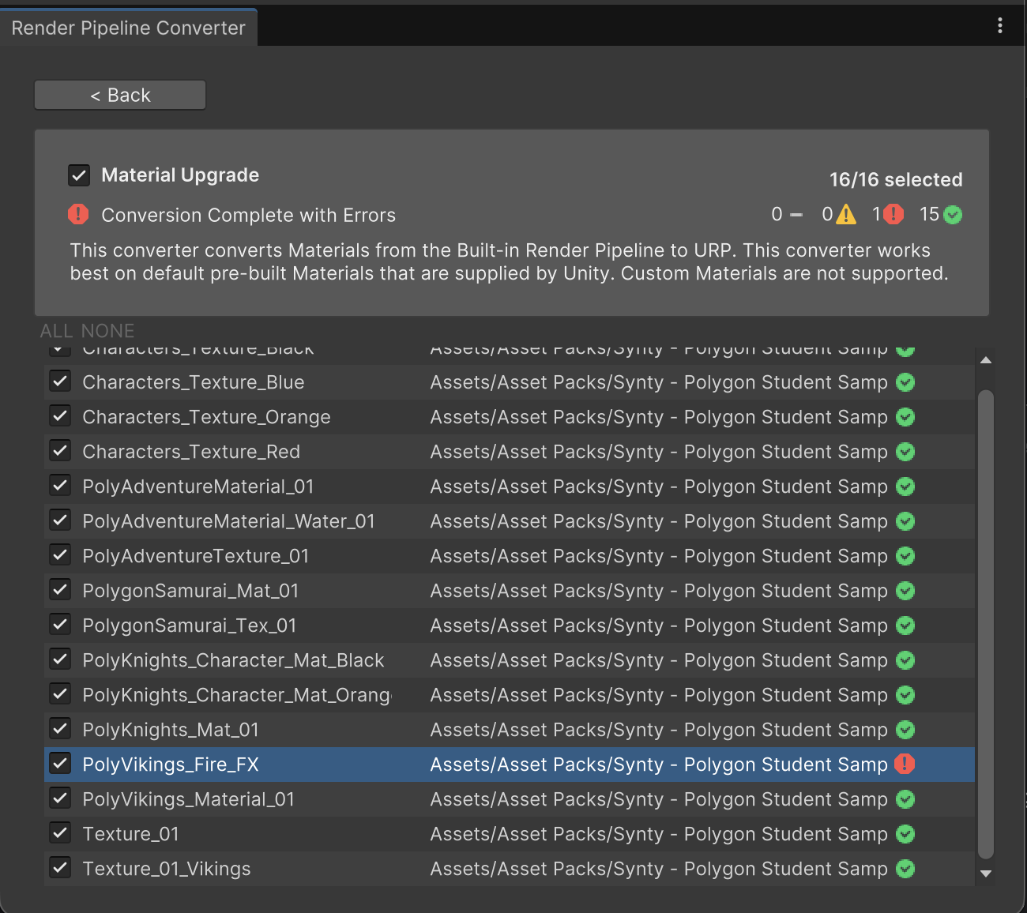Select the PolyAdventureMaterial_Water_01 list entry
The width and height of the screenshot is (1027, 913).
pos(228,521)
